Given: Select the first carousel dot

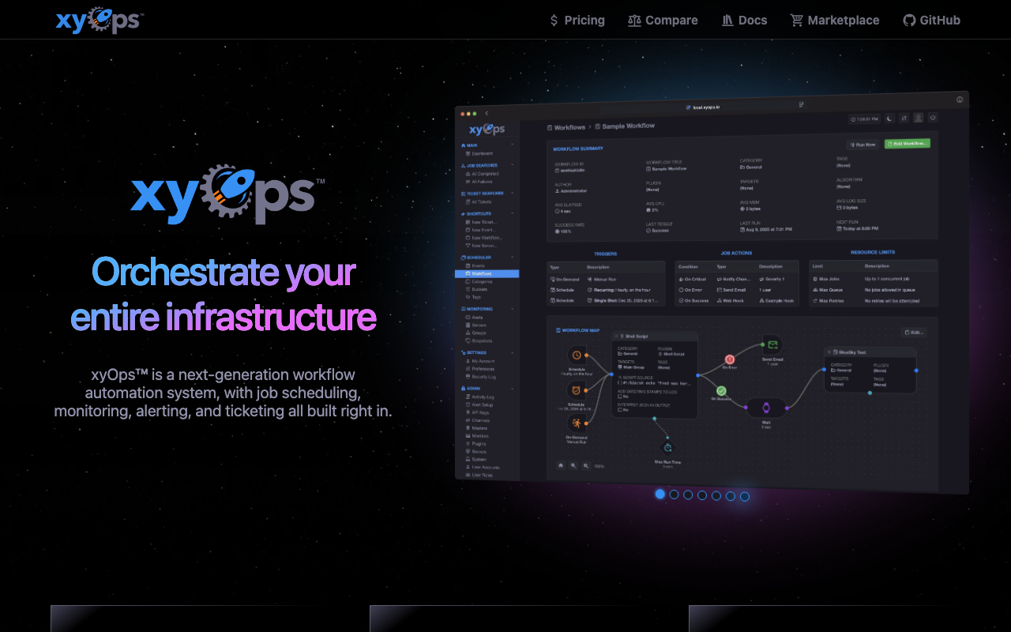Looking at the screenshot, I should pyautogui.click(x=660, y=494).
